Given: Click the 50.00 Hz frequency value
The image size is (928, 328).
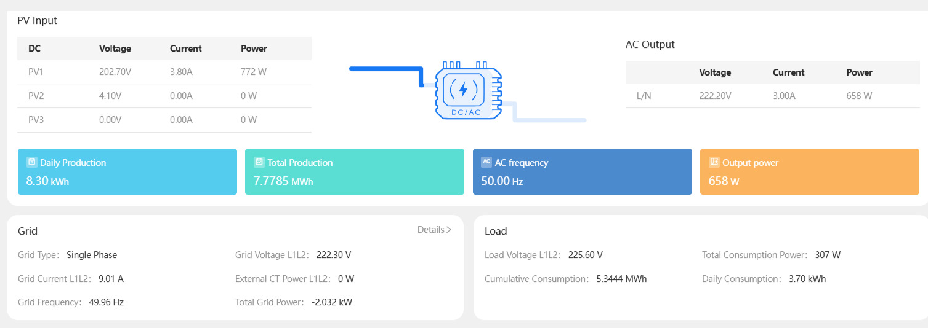Looking at the screenshot, I should pos(502,181).
